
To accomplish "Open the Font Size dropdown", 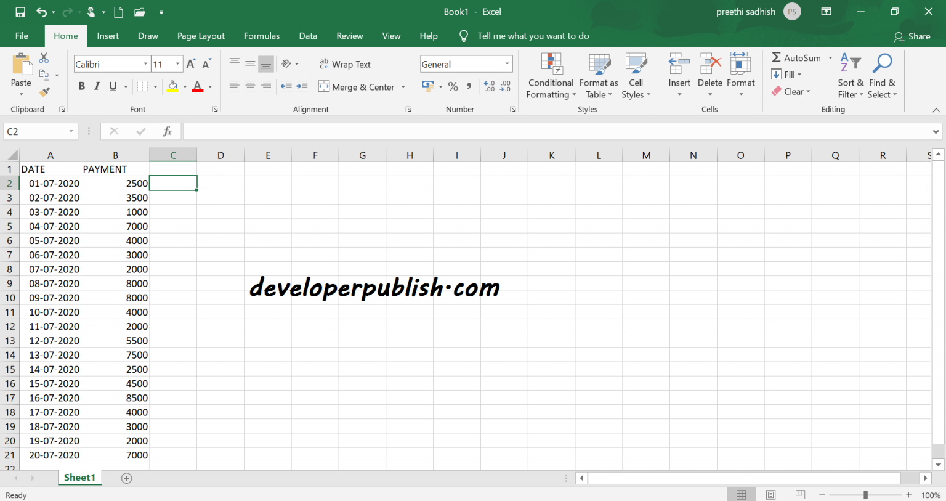I will 177,63.
